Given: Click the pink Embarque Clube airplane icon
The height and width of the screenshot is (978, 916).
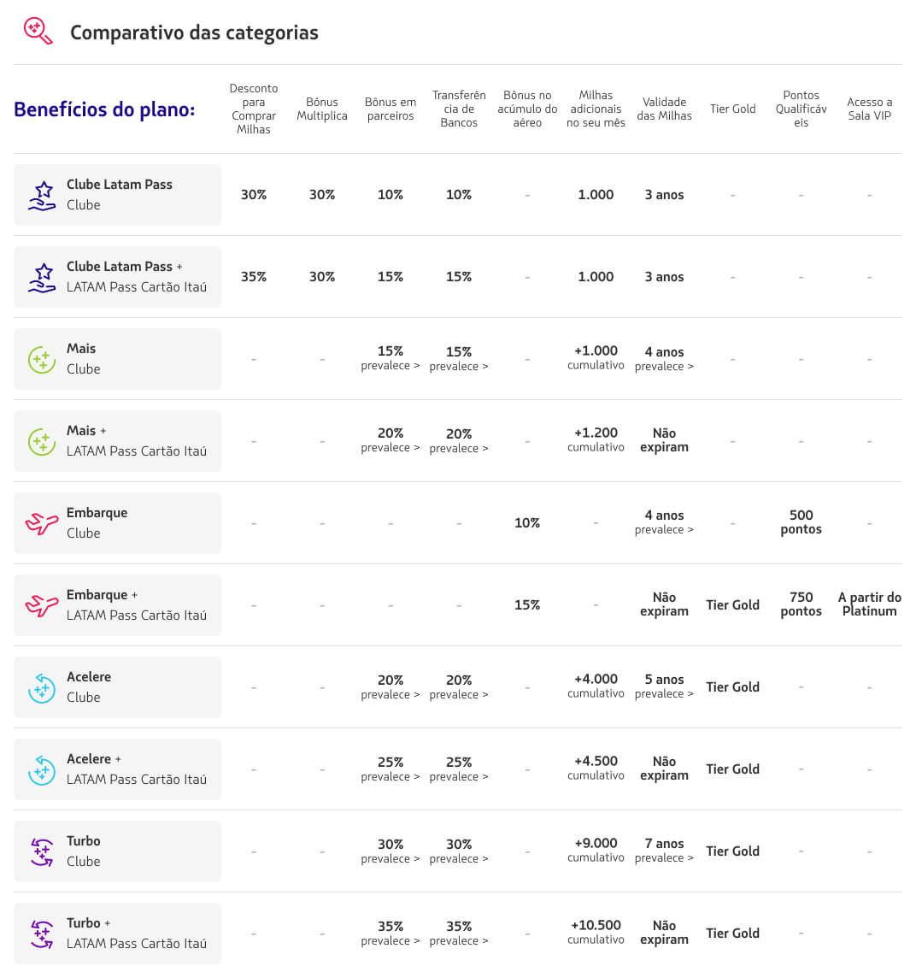Looking at the screenshot, I should tap(42, 523).
